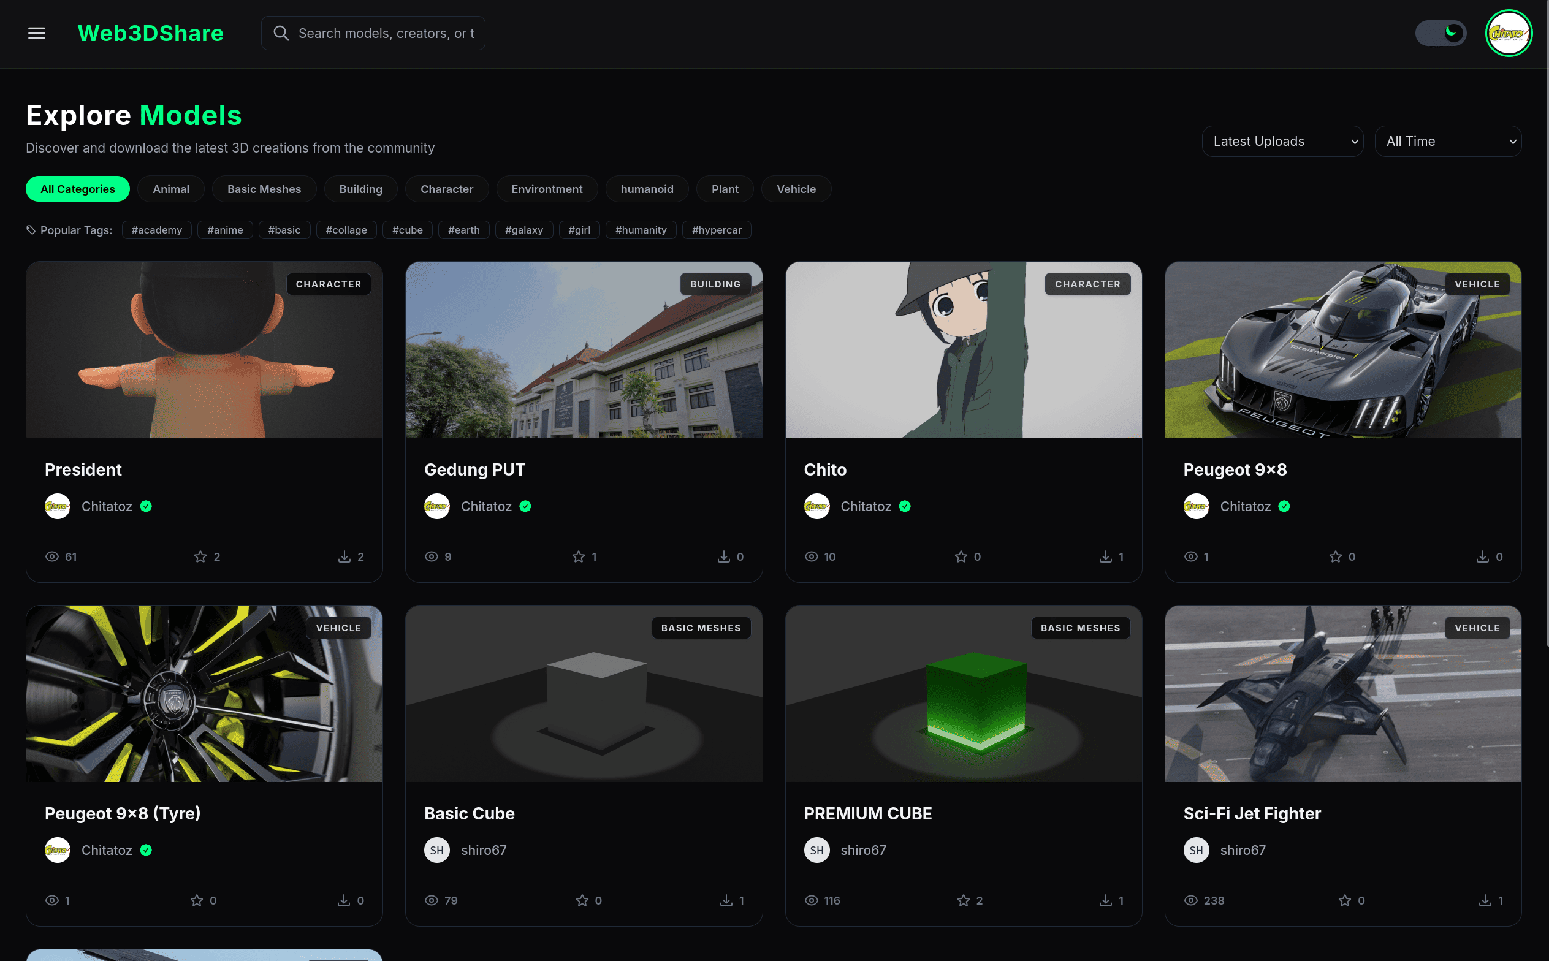This screenshot has height=961, width=1549.
Task: Click the Web3DShare logo
Action: [x=151, y=33]
